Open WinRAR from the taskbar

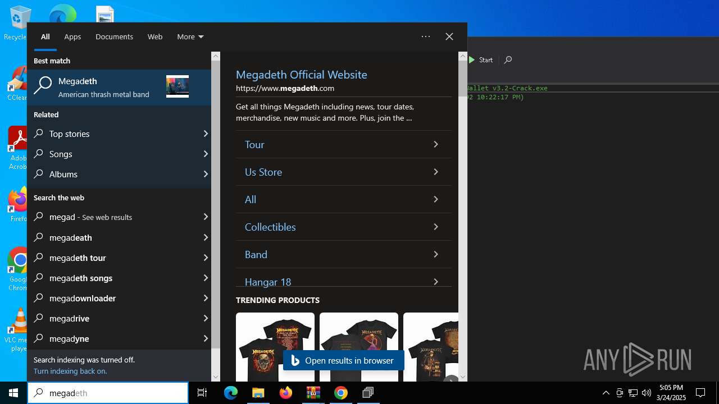pyautogui.click(x=313, y=393)
